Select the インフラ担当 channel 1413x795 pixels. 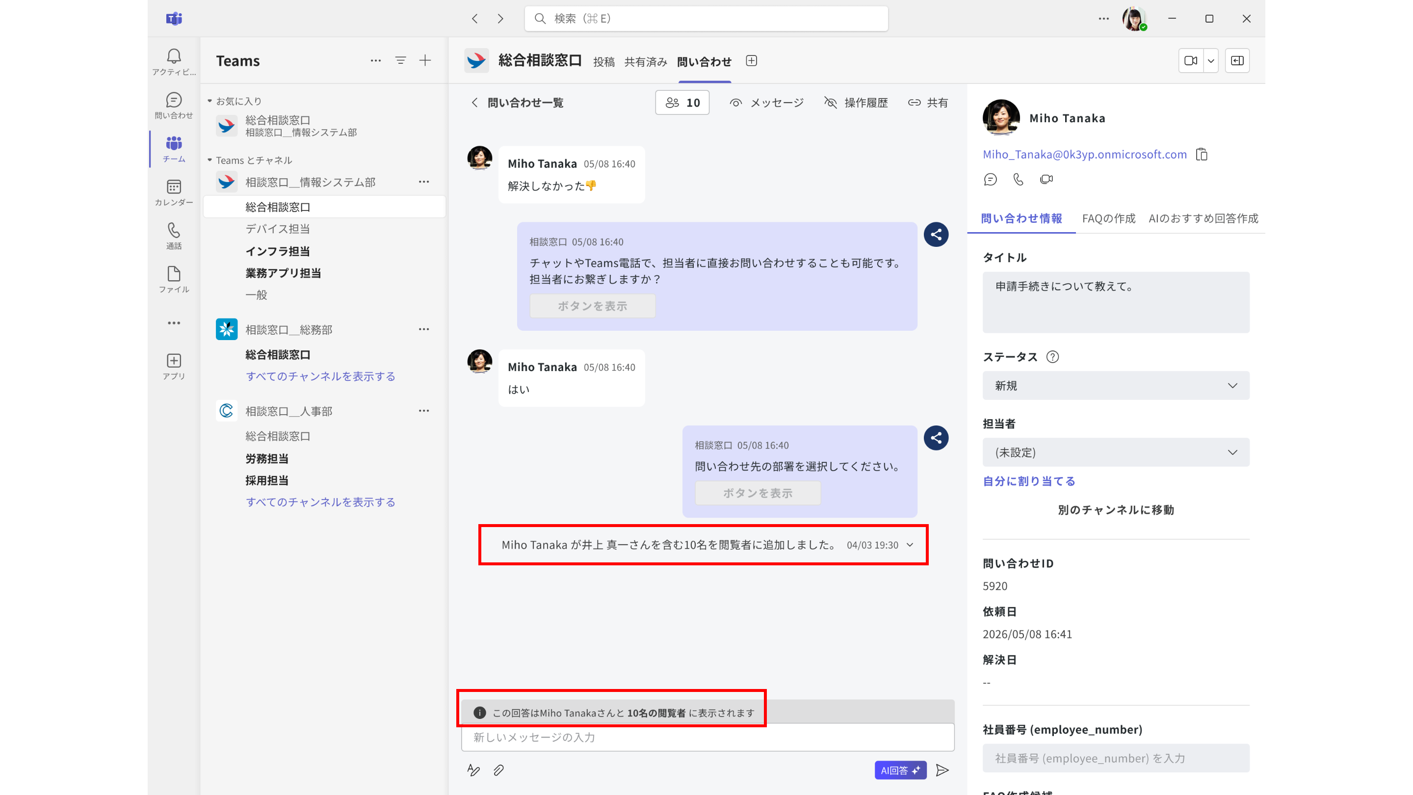click(278, 251)
